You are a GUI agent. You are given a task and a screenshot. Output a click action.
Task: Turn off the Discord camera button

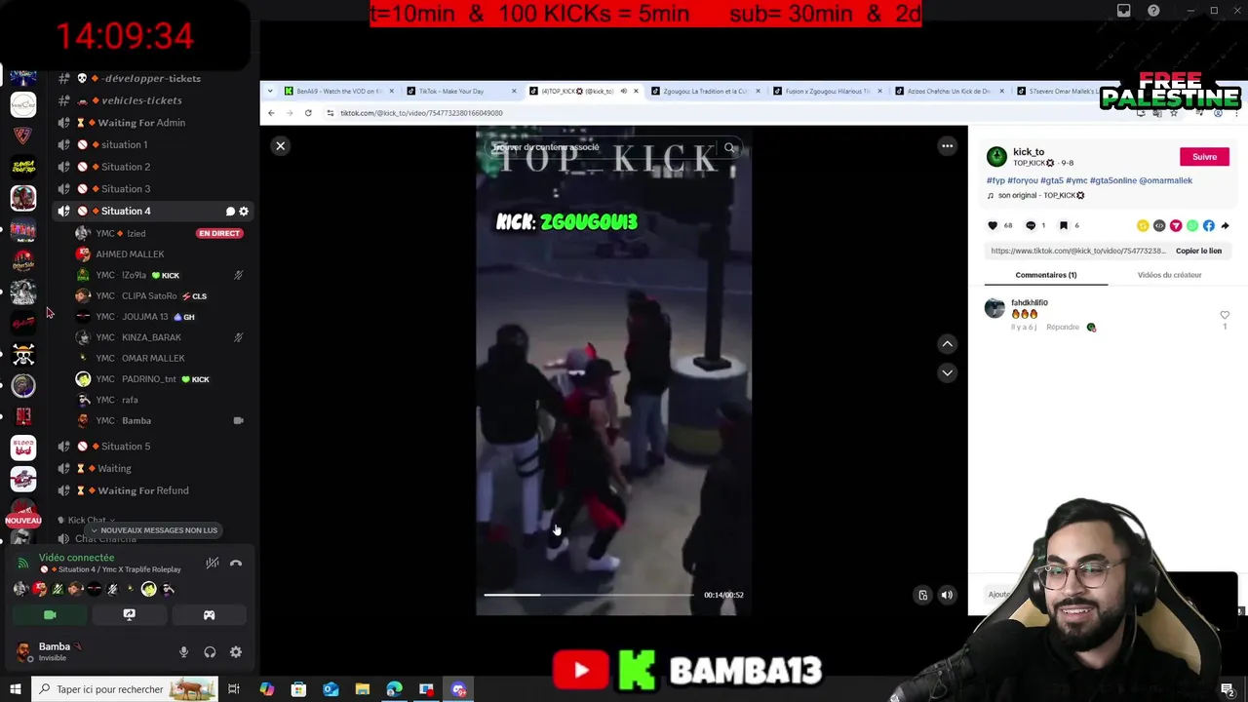point(50,615)
